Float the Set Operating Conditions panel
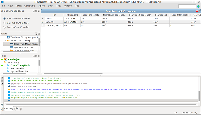Viewport: 201px width, 115px height. point(36,11)
